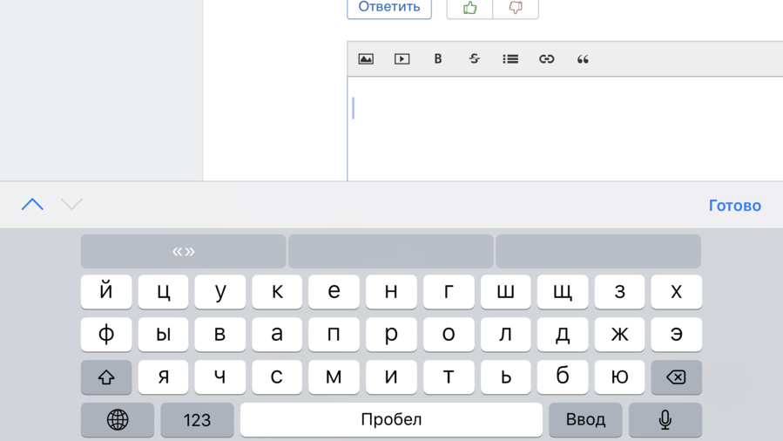Image resolution: width=783 pixels, height=441 pixels.
Task: Tap the ц key
Action: coord(163,292)
